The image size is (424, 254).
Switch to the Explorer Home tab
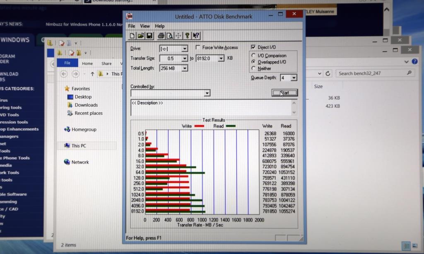[x=87, y=64]
